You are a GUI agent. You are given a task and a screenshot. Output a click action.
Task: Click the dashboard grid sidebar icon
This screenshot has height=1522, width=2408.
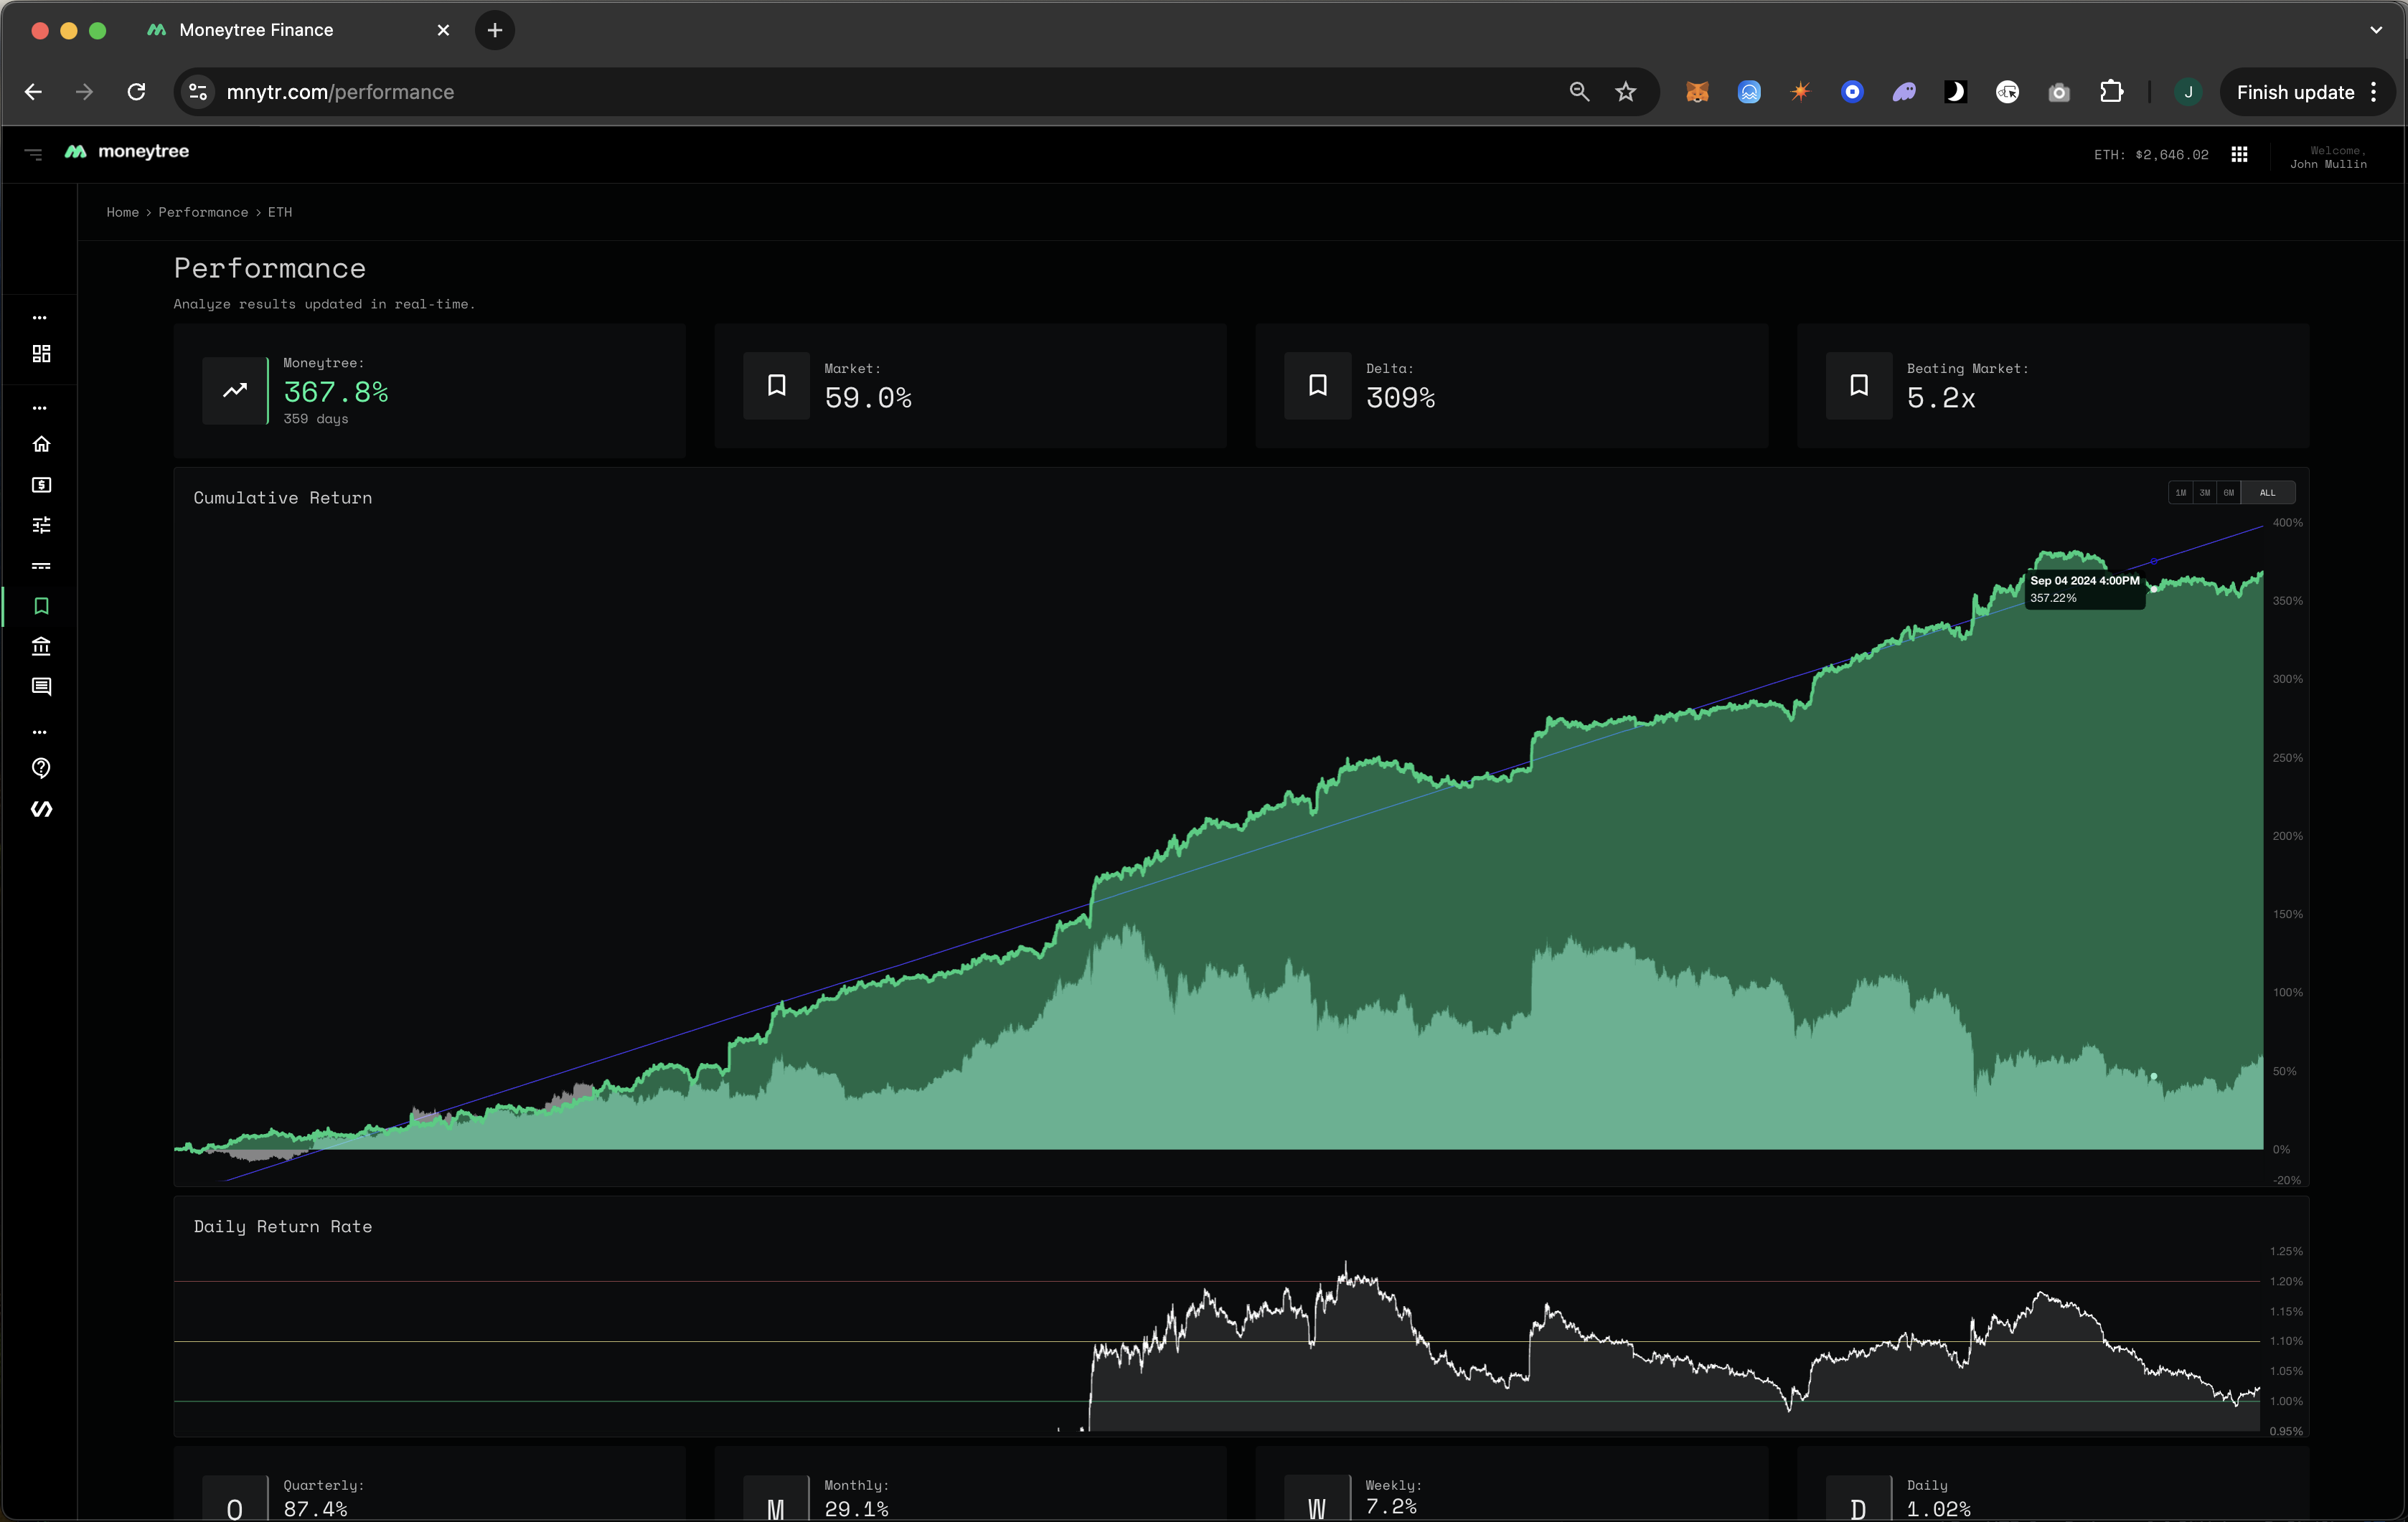pyautogui.click(x=41, y=354)
